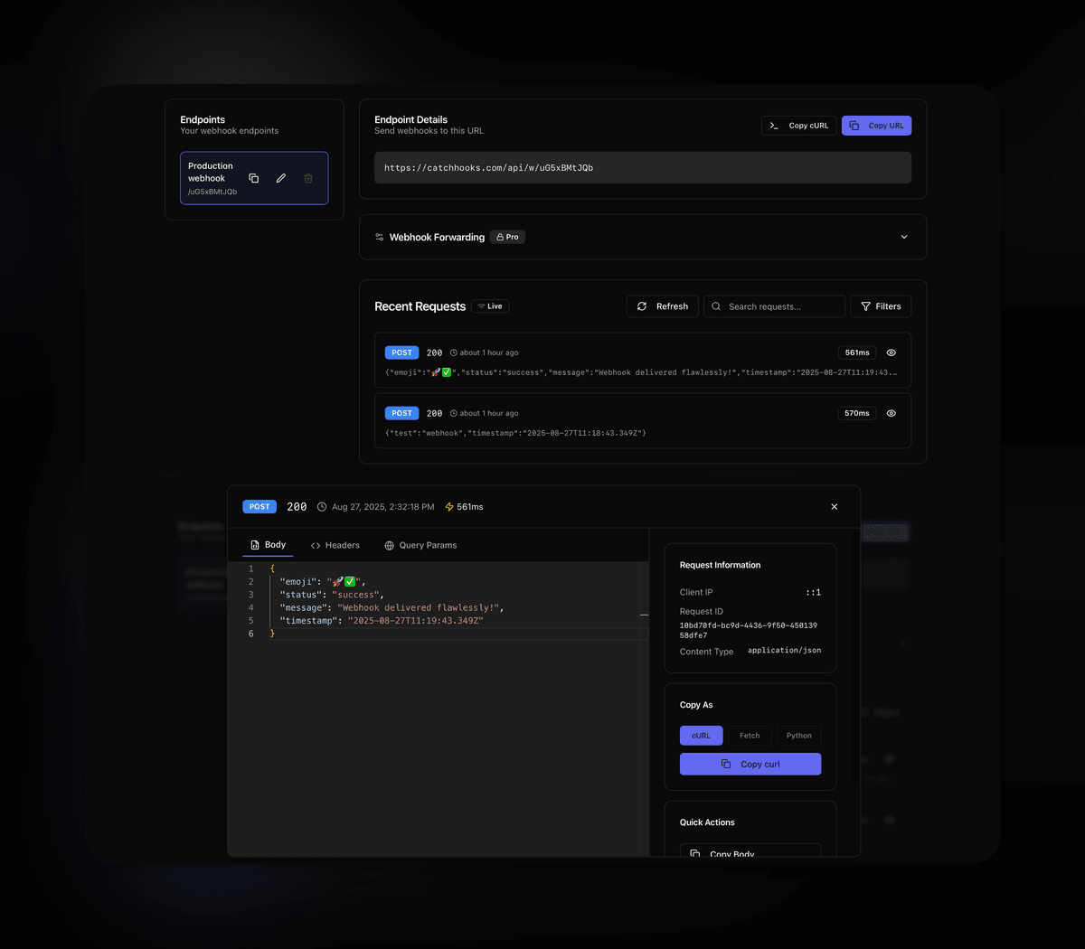The image size is (1085, 949).
Task: Close the request detail panel
Action: click(x=834, y=507)
